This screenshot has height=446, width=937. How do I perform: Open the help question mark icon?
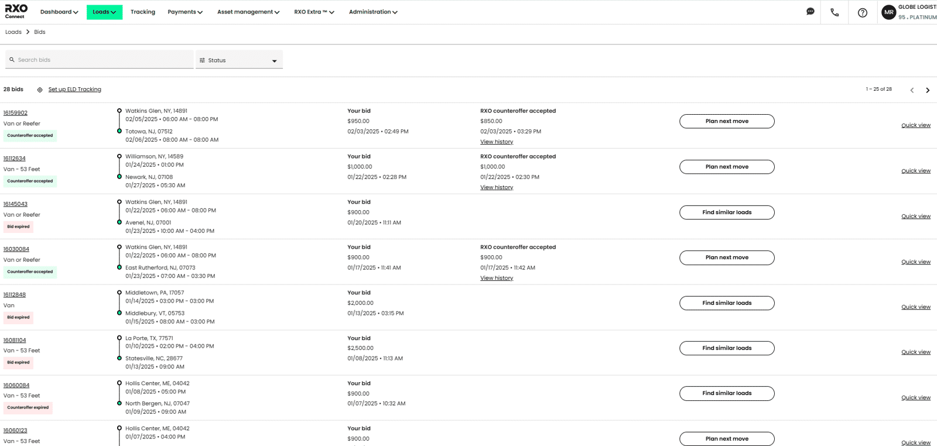pos(862,12)
